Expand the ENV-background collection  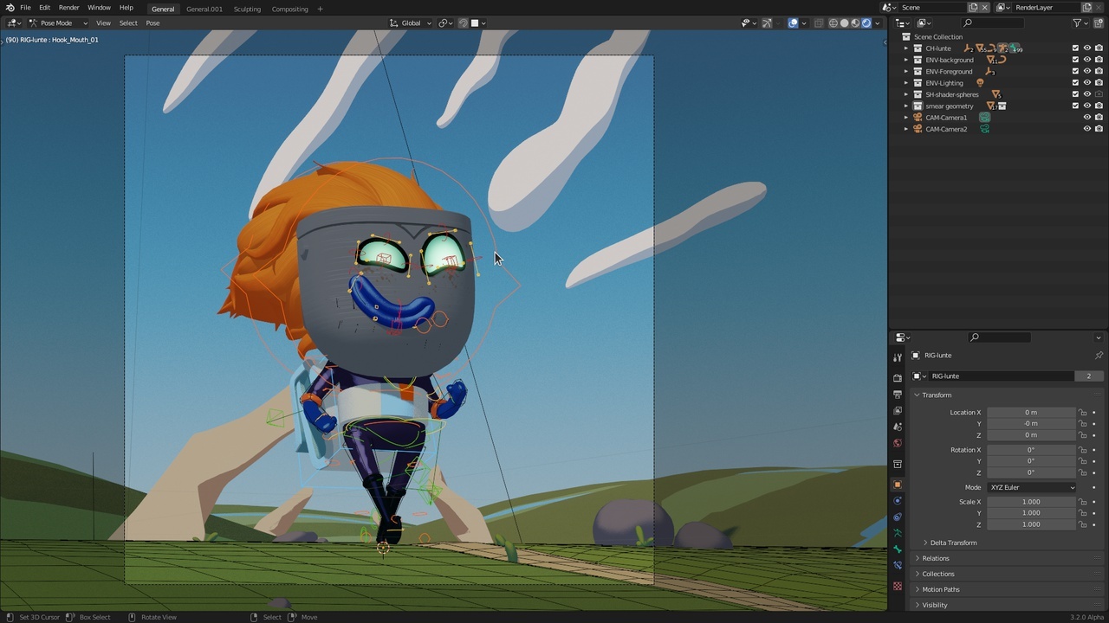906,60
